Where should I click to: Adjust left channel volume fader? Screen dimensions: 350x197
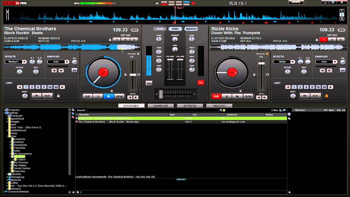pyautogui.click(x=170, y=60)
